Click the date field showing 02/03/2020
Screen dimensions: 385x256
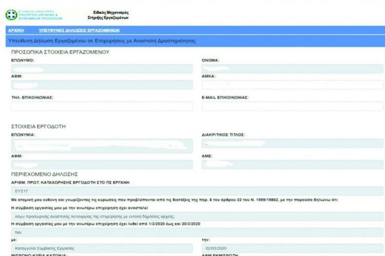[x=292, y=247]
